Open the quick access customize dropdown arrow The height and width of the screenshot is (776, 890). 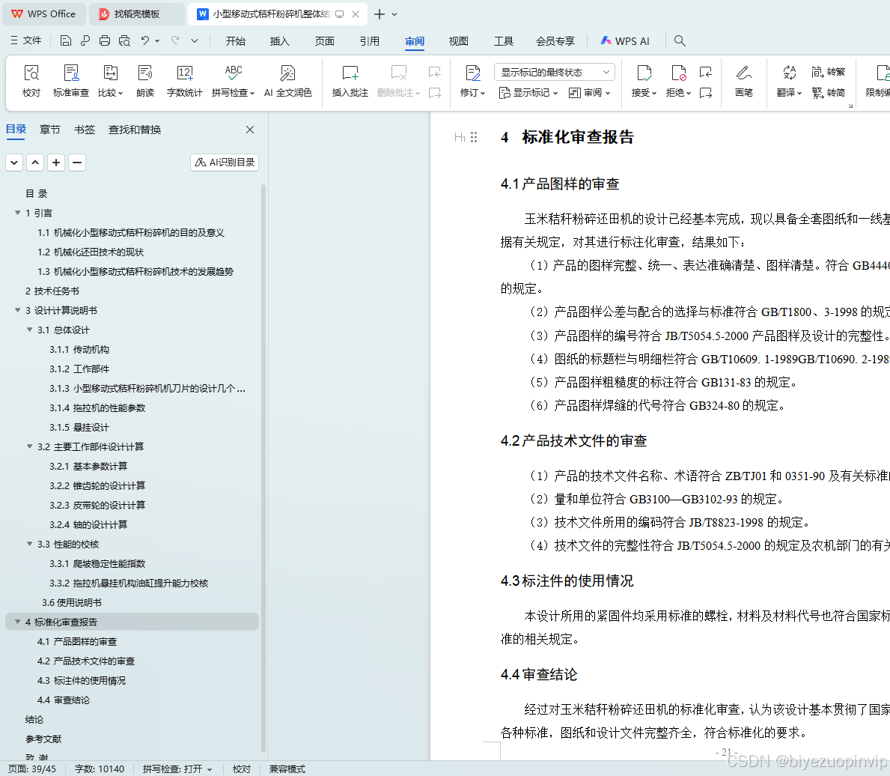coord(195,41)
